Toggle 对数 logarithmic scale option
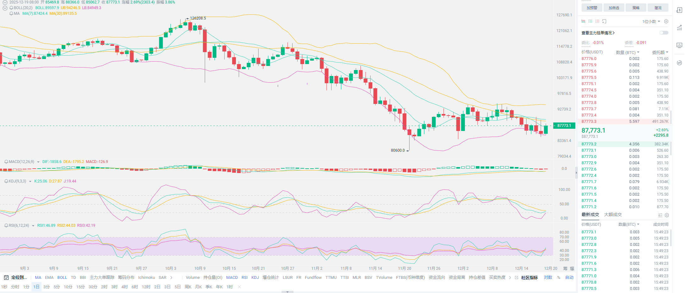 click(548, 278)
